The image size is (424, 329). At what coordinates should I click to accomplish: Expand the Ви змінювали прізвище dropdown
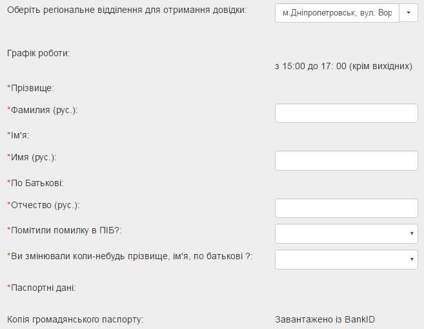coord(347,259)
